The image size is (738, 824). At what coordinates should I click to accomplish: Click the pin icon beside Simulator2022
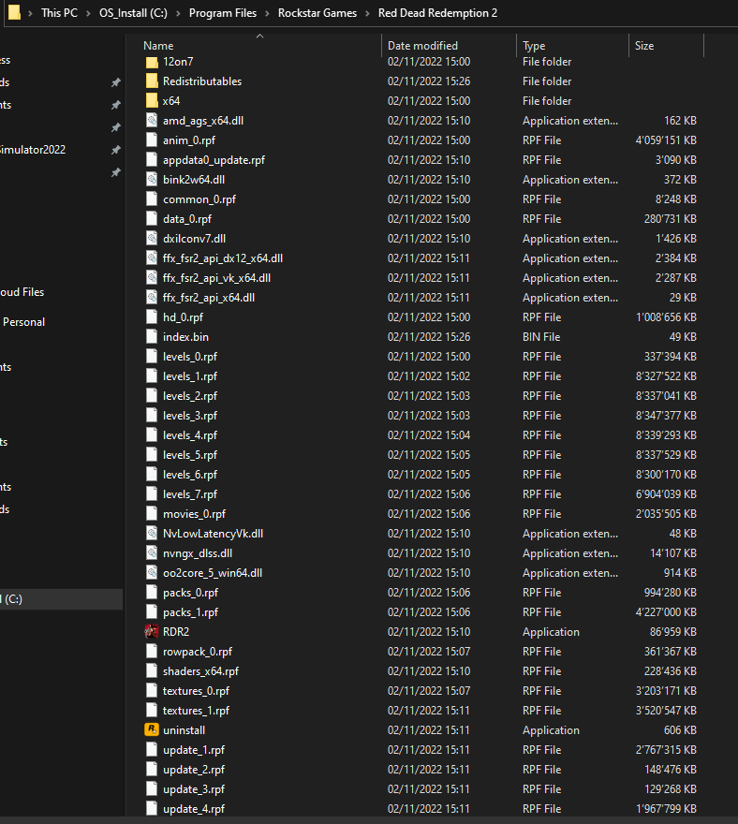coord(115,150)
